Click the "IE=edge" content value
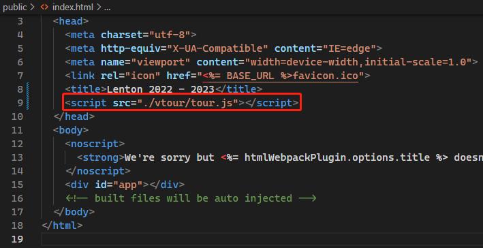Viewport: 483px width, 248px height. (x=349, y=48)
